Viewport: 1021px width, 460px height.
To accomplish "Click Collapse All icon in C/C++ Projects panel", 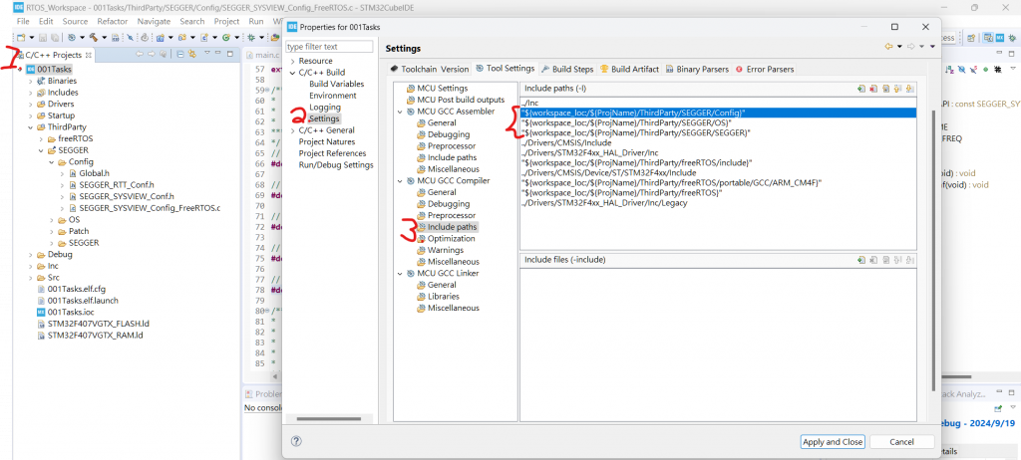I will (180, 54).
